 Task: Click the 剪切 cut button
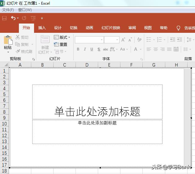click(22, 37)
